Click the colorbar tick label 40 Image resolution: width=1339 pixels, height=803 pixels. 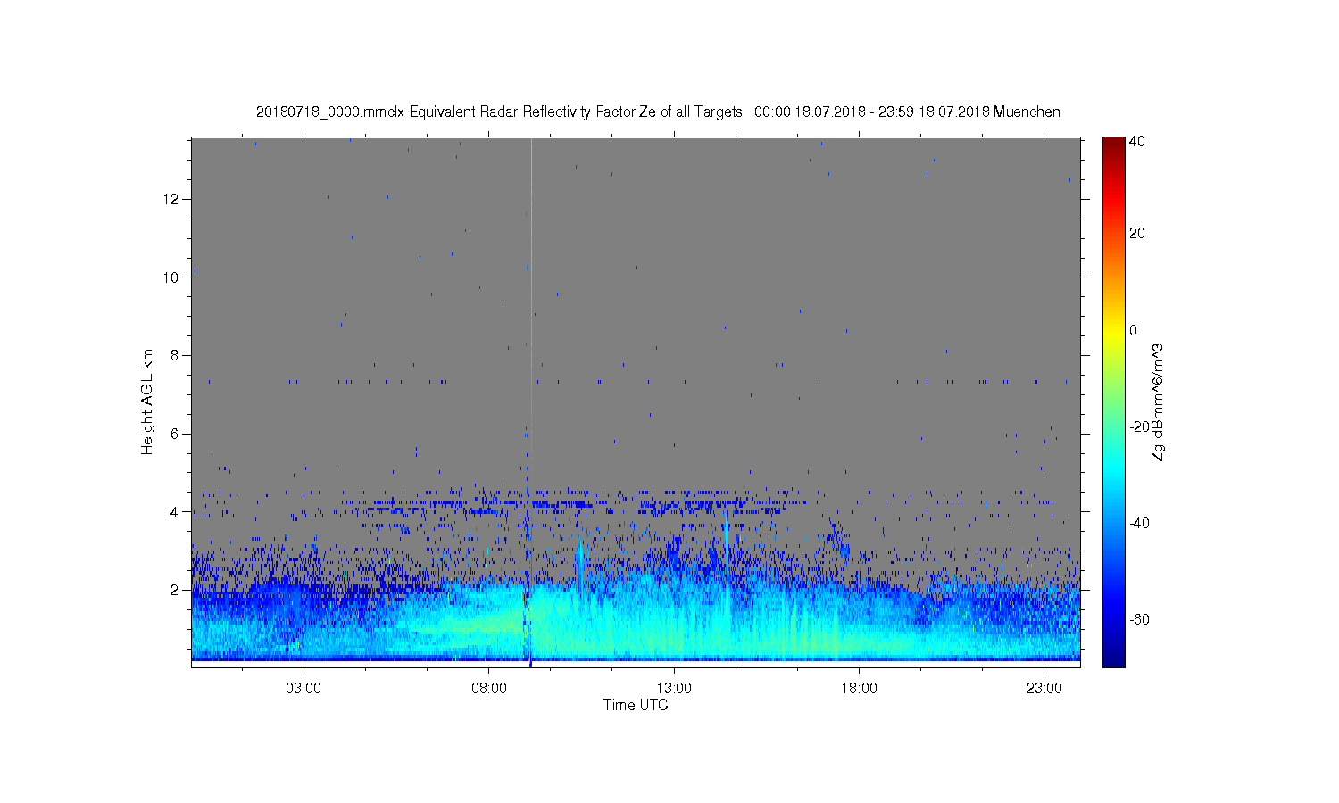[x=1137, y=142]
